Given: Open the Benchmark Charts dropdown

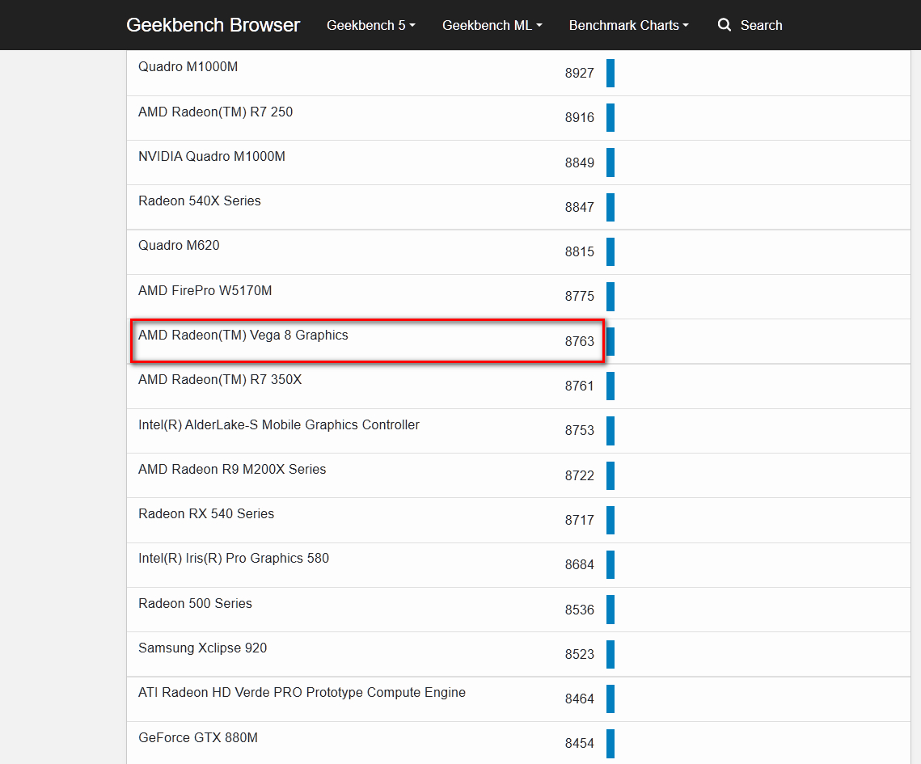Looking at the screenshot, I should coord(628,25).
